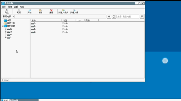Sort by 大小 (Size) column header
Viewport: 181px width, 101px height.
[80, 21]
